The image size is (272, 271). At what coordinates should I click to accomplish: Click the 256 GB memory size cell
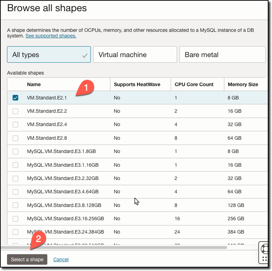tap(236, 219)
